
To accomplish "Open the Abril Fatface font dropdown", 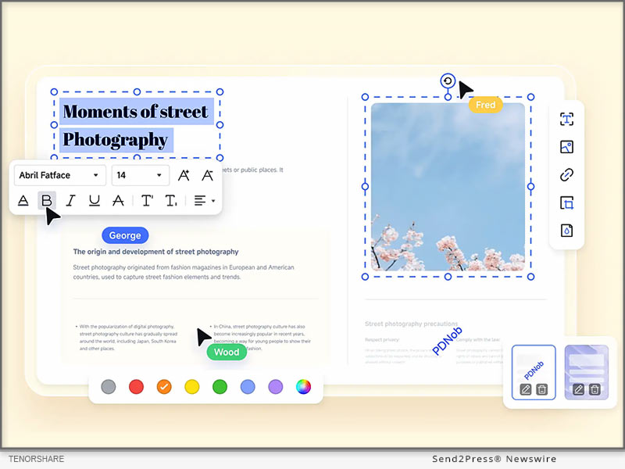I will pyautogui.click(x=60, y=176).
